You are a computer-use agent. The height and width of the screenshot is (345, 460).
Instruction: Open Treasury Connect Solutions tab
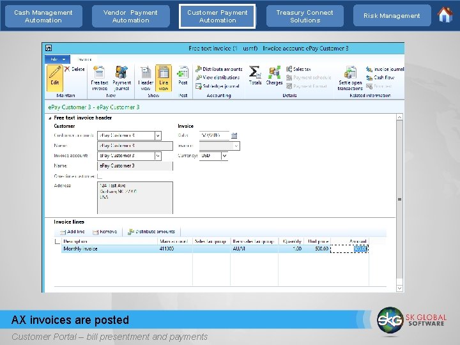tap(305, 17)
